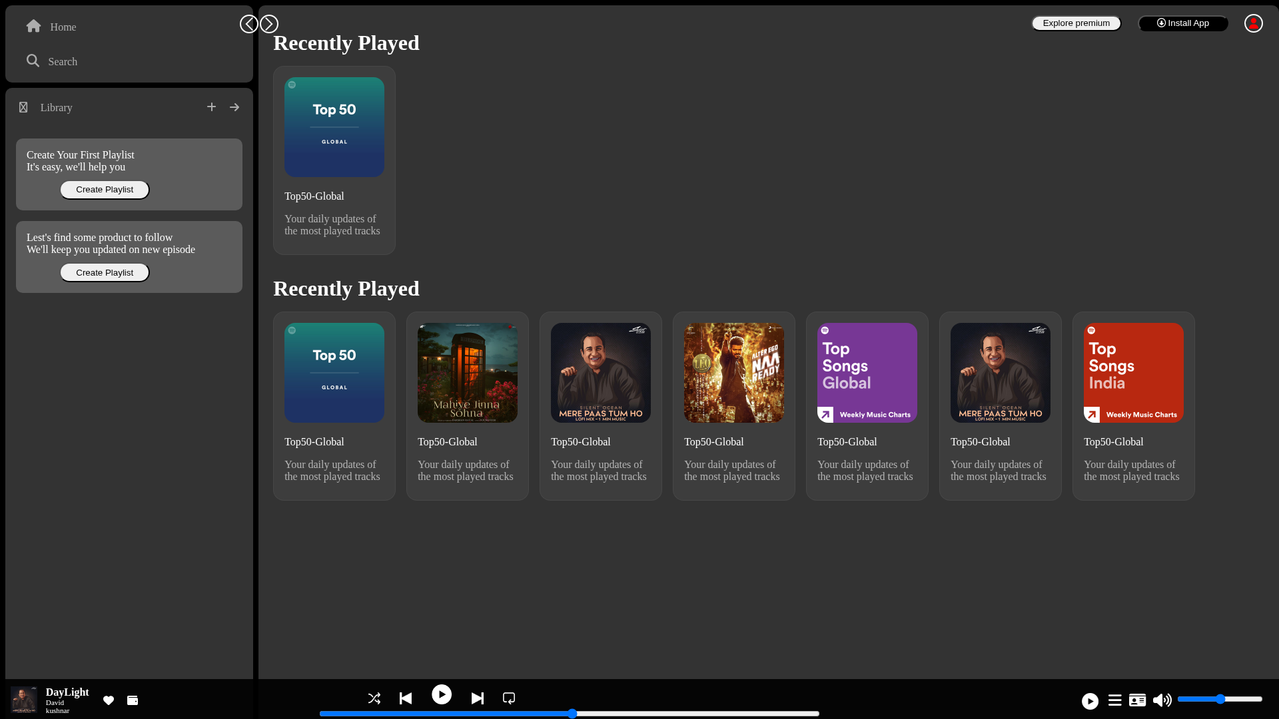Screen dimensions: 1279x719
Task: Click the main play button in player bar
Action: (x=442, y=694)
